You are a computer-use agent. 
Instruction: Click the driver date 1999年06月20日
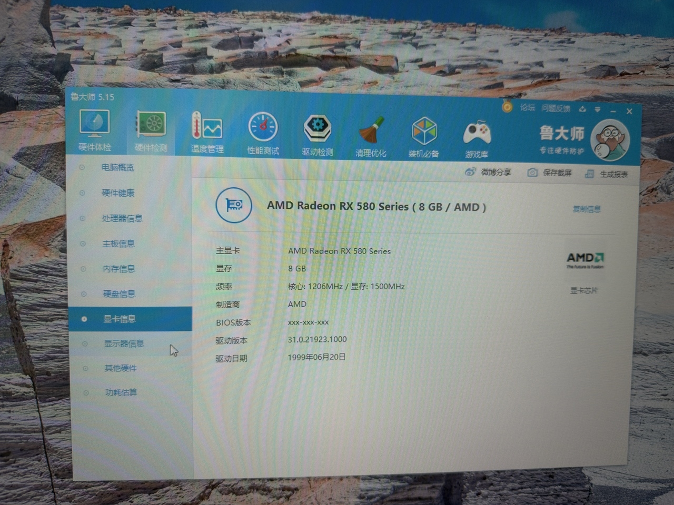(x=316, y=357)
